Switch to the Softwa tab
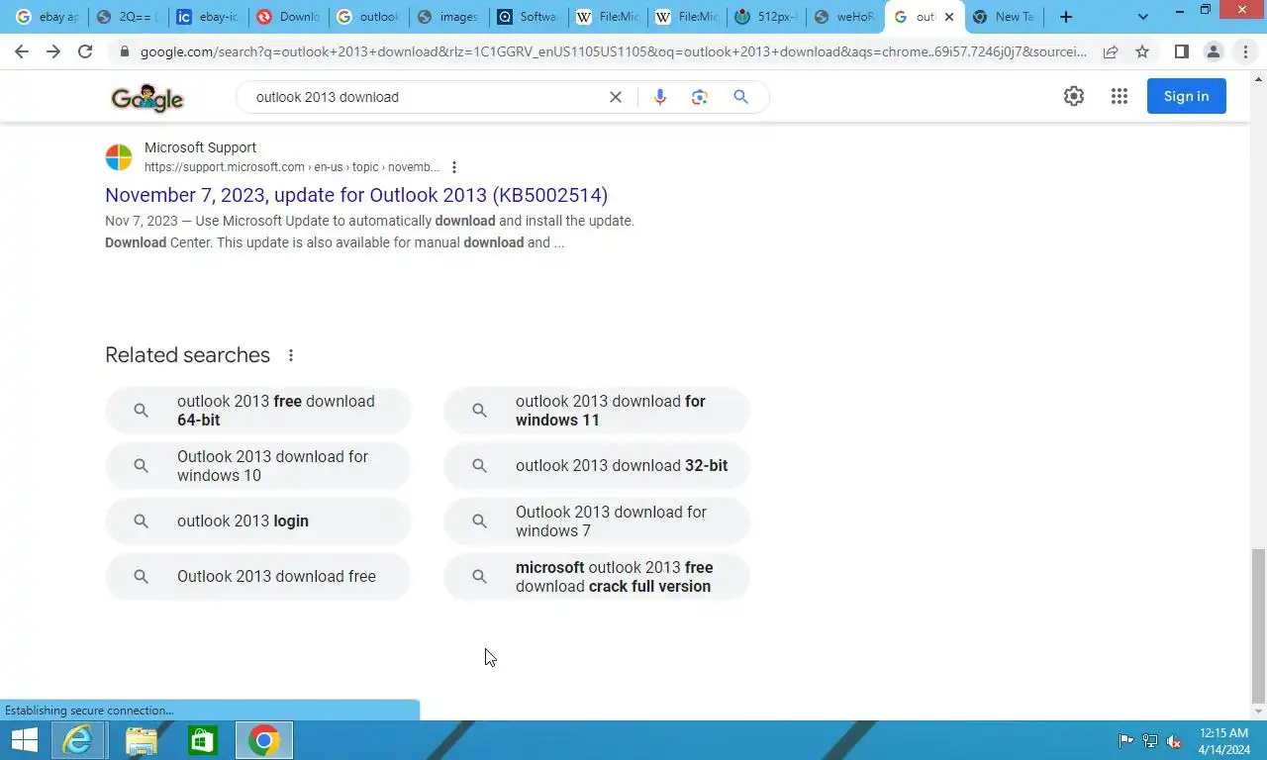This screenshot has width=1267, height=760. [529, 17]
